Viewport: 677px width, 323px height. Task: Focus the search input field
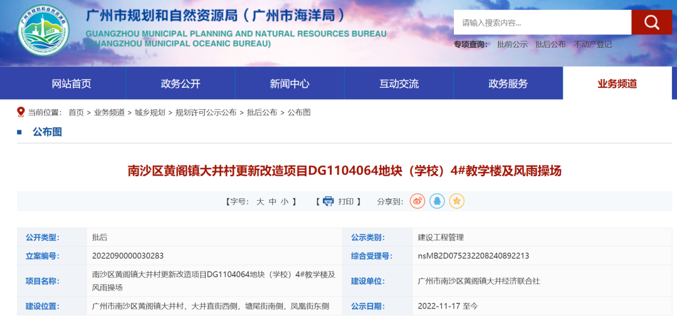pyautogui.click(x=542, y=23)
